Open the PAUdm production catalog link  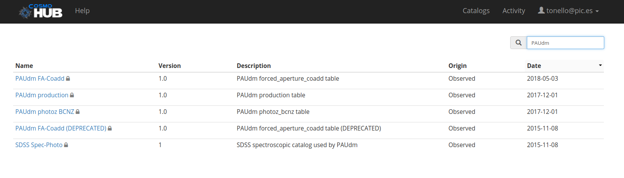(x=41, y=95)
